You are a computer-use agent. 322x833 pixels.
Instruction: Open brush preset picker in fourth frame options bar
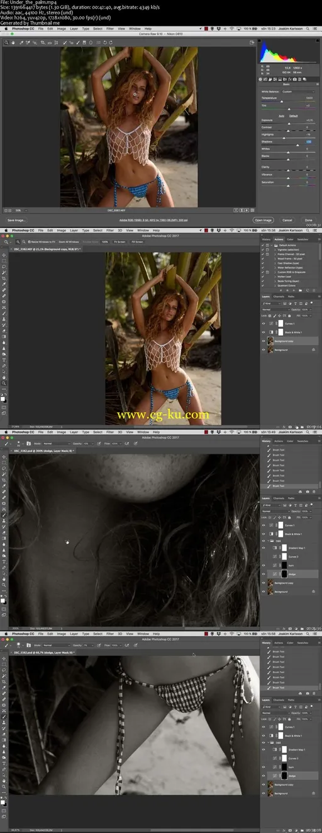tap(19, 645)
